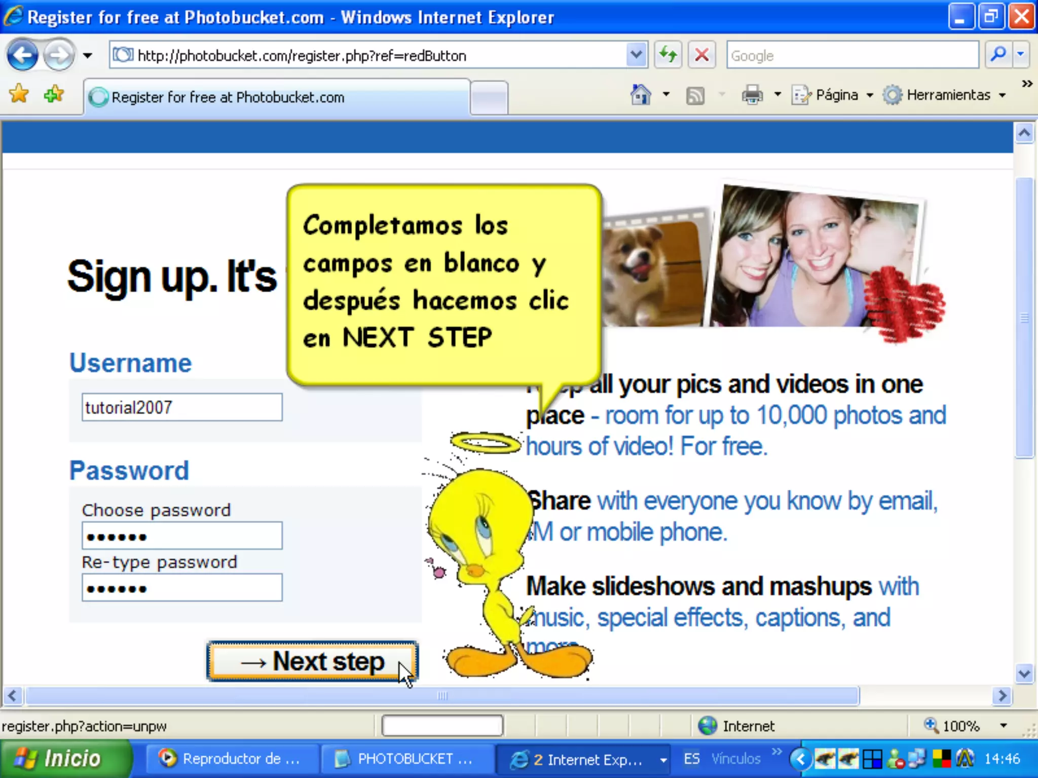Open the zoom level 100% dropdown

[x=1003, y=726]
